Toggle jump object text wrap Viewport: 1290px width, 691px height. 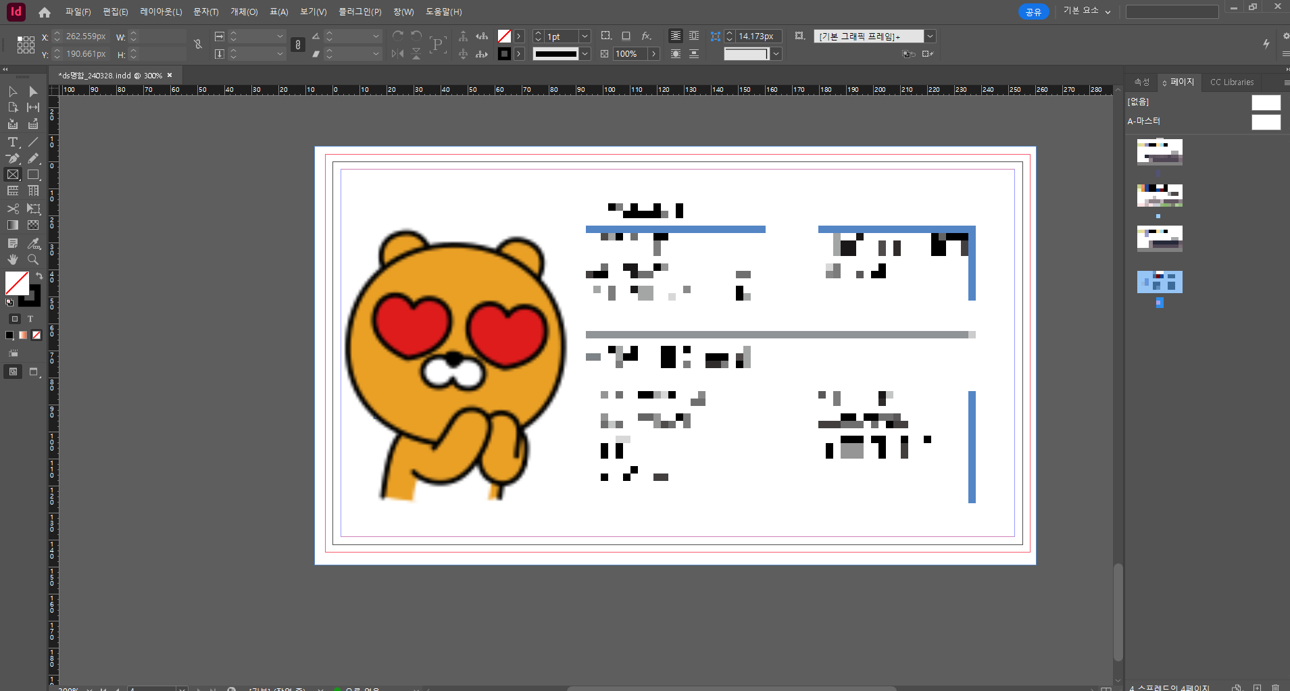coord(694,53)
